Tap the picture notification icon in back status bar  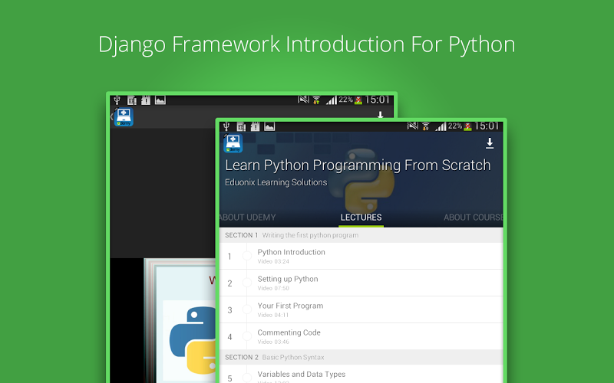(x=160, y=100)
